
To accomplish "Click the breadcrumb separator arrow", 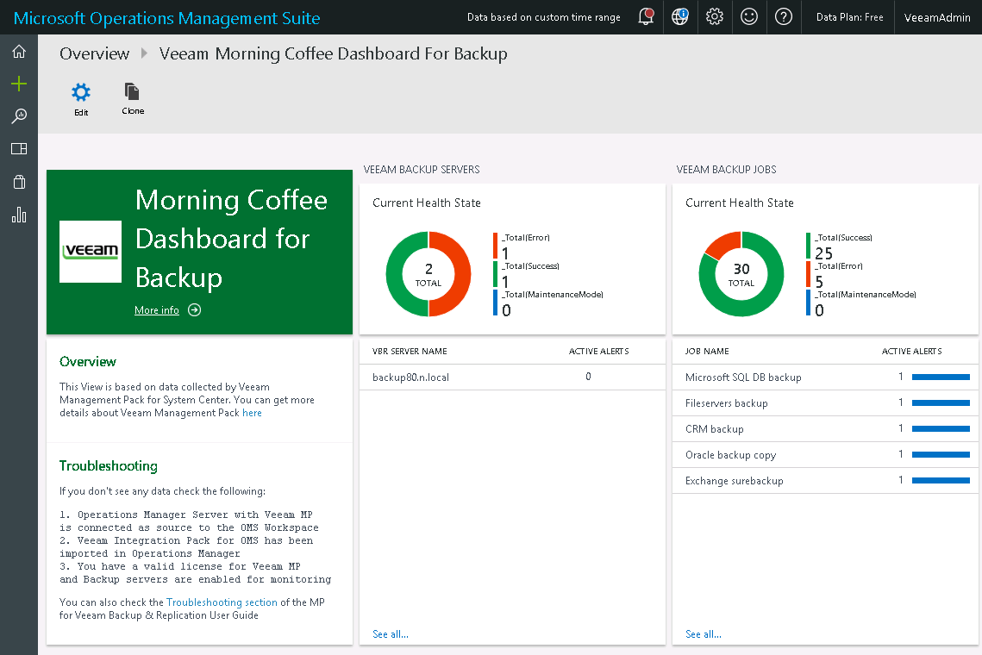I will pyautogui.click(x=144, y=53).
